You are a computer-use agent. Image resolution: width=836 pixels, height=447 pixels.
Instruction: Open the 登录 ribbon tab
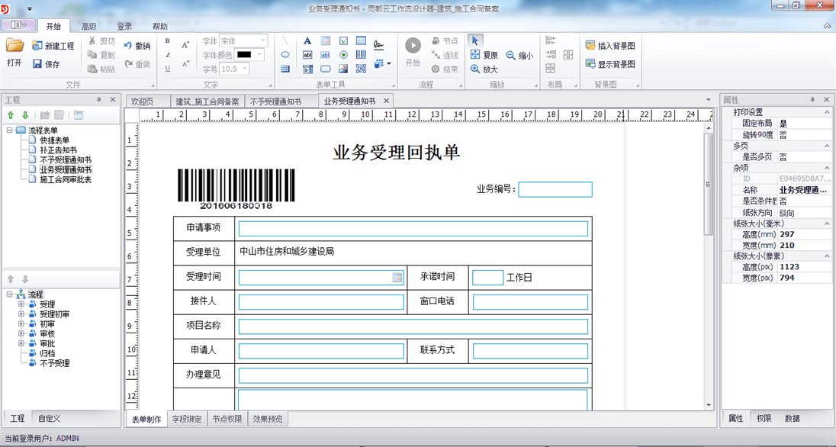point(124,26)
